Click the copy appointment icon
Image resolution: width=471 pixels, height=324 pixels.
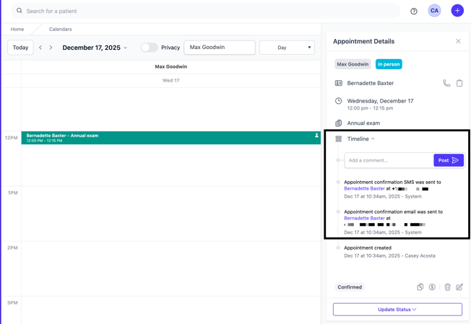420,287
